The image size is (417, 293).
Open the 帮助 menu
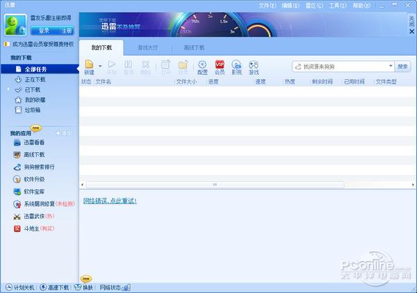361,6
